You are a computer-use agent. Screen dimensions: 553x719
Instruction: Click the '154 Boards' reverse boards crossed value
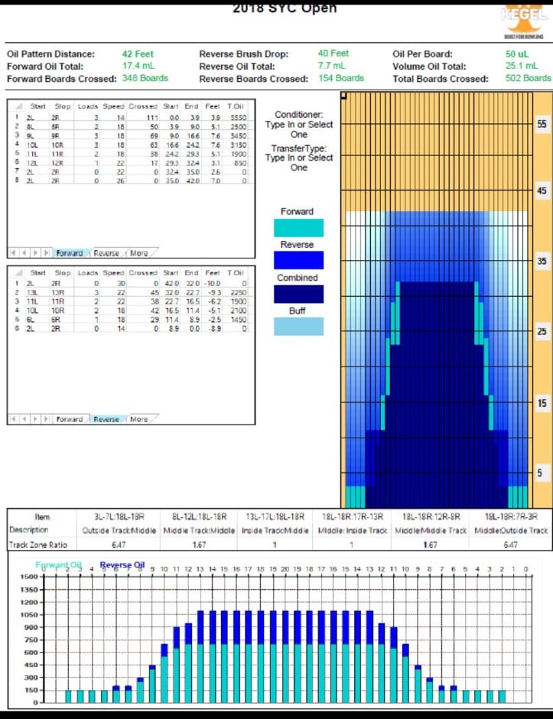pos(341,79)
